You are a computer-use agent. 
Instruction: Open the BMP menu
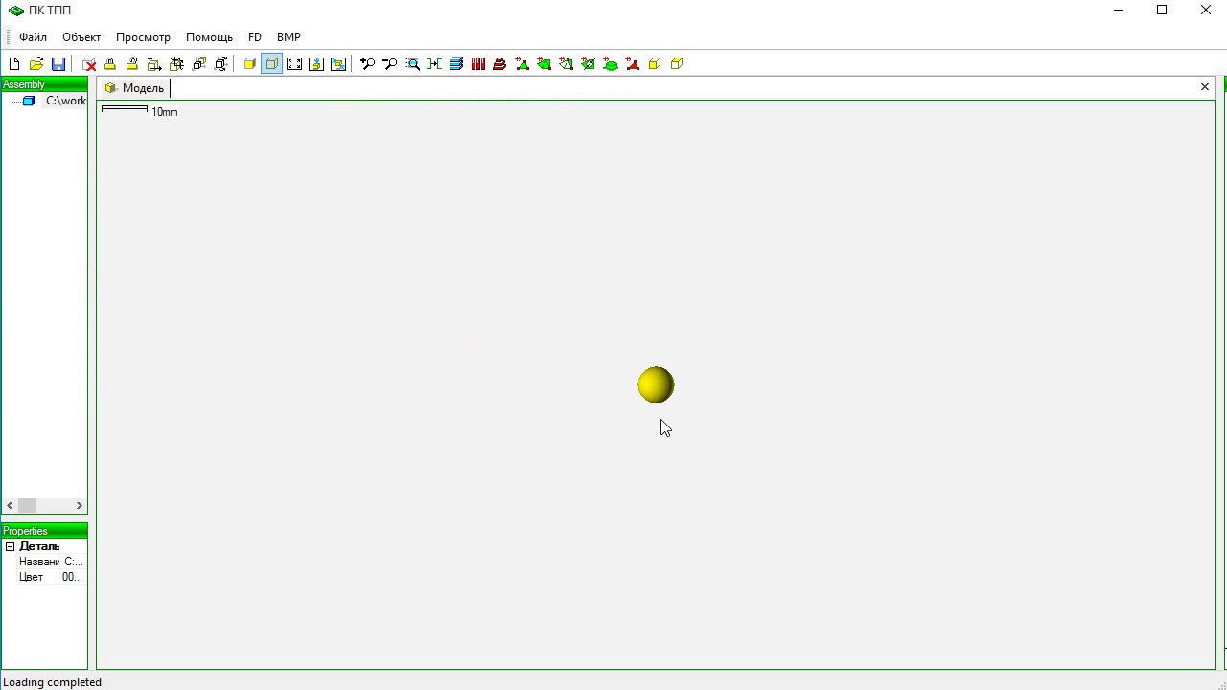tap(289, 37)
